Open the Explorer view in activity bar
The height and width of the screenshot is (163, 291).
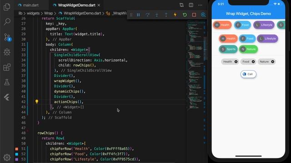pyautogui.click(x=7, y=7)
